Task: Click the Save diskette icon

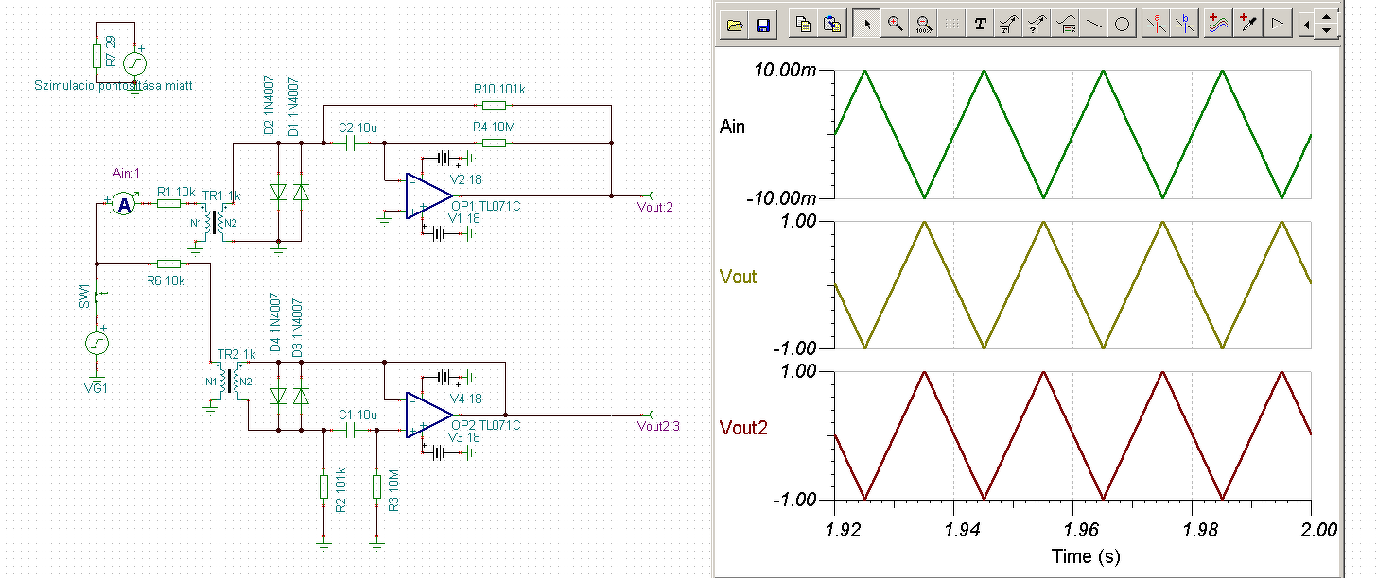Action: click(763, 25)
